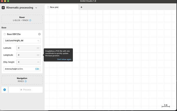Select the New plot tab
177x111 pixels.
tap(62, 7)
